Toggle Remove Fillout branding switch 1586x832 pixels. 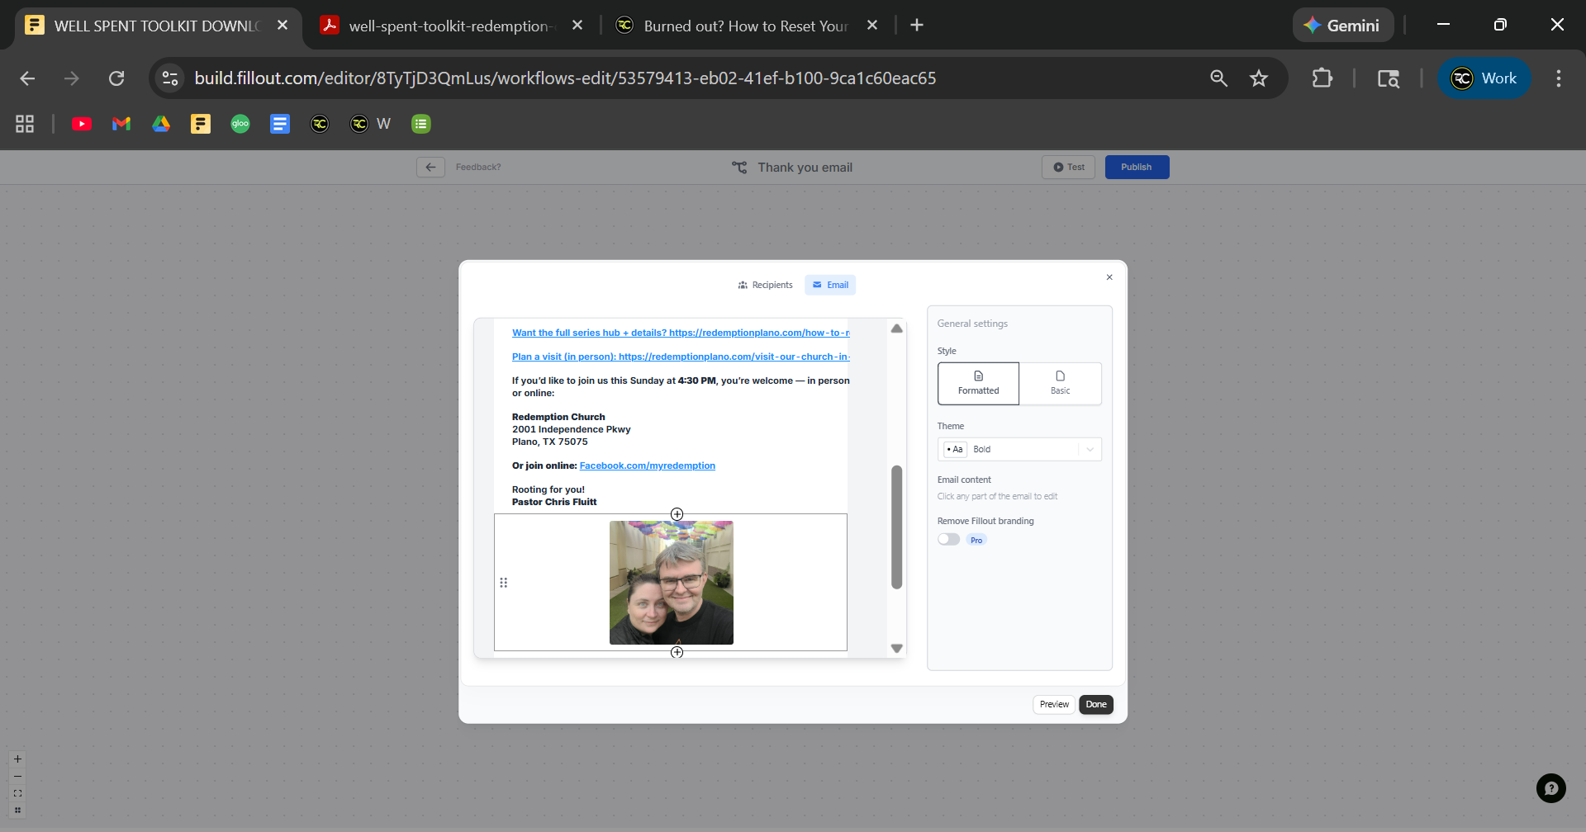pos(948,540)
